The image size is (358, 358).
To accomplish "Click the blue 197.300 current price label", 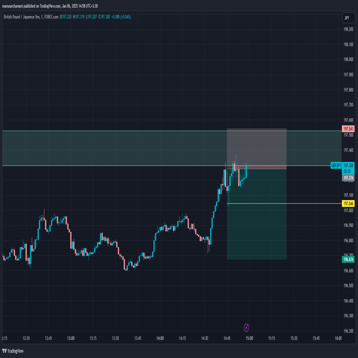I will point(349,166).
